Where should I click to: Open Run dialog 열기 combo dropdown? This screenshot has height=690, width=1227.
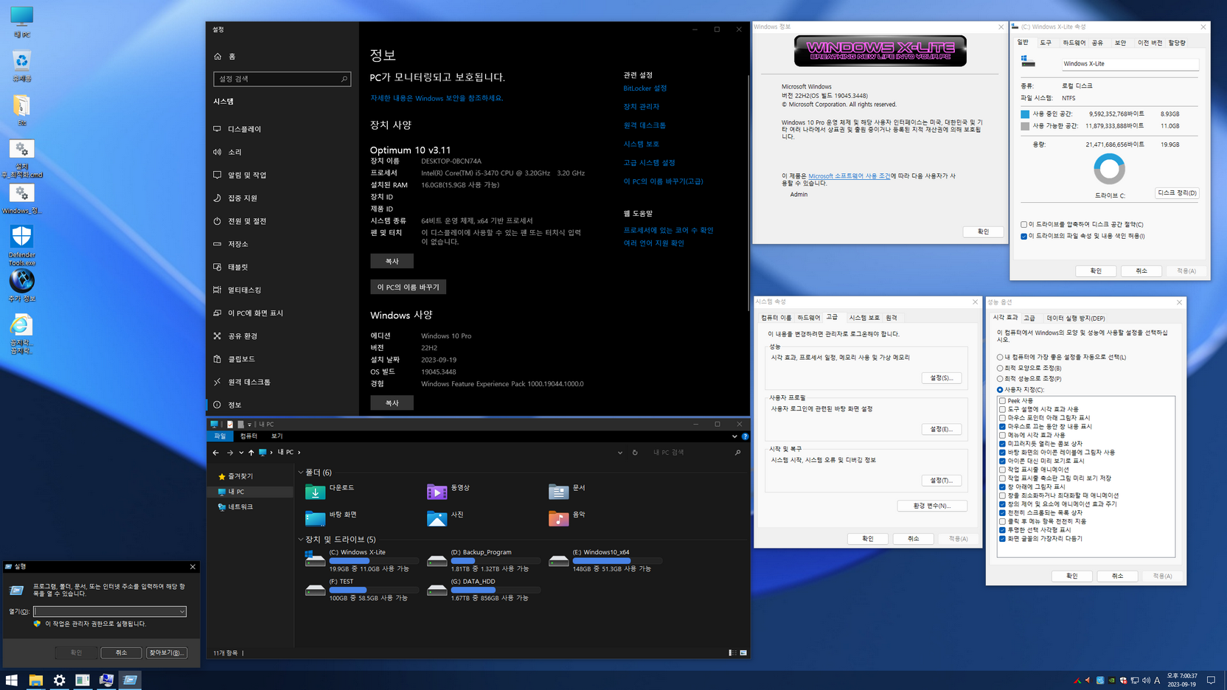[181, 612]
